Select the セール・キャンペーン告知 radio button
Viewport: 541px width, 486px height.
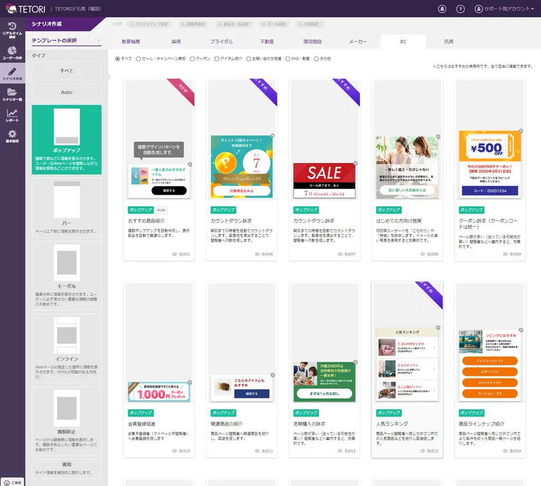click(137, 59)
